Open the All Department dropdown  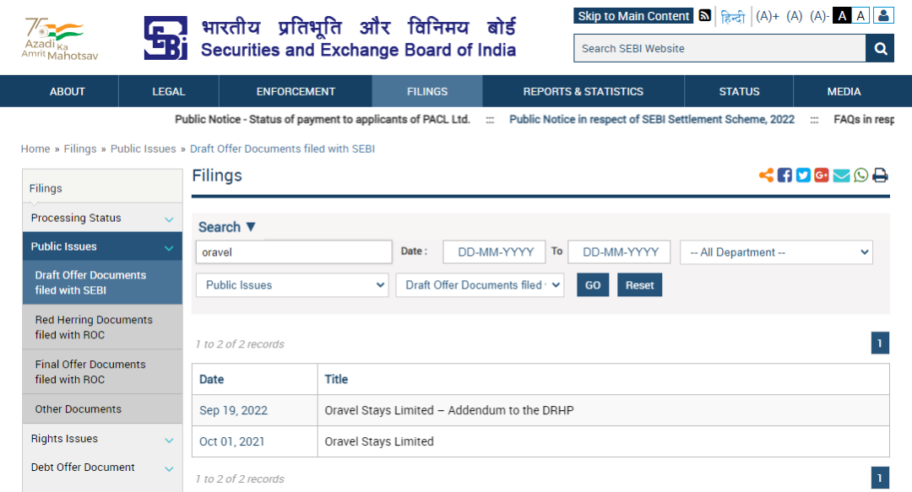tap(777, 252)
